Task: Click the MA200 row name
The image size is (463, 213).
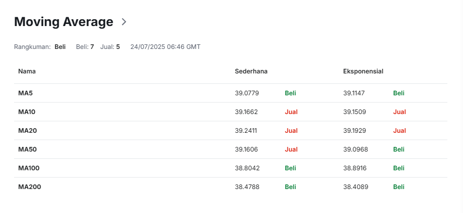Action: point(30,187)
